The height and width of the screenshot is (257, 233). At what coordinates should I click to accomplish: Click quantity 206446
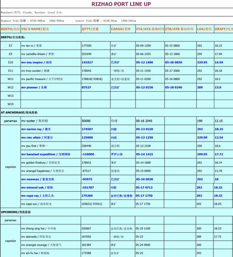point(87,146)
